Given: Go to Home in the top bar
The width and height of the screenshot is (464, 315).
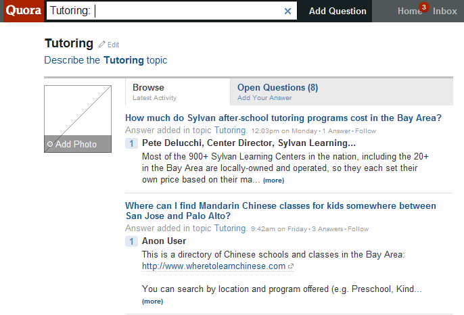Looking at the screenshot, I should tap(410, 11).
